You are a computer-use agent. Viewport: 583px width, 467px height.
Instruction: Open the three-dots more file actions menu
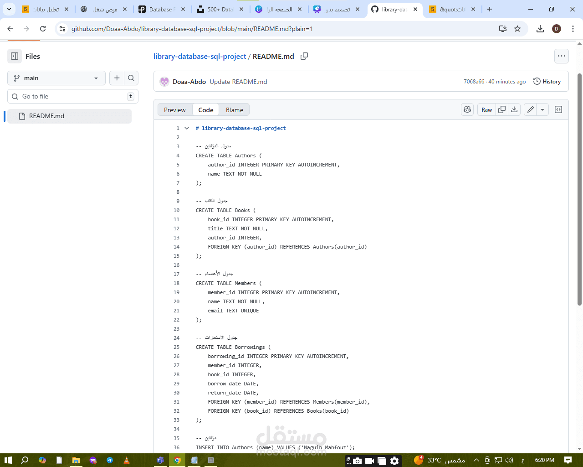562,56
